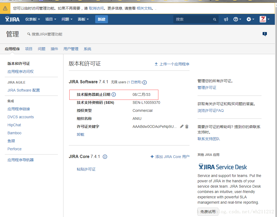Open 浏览许可证FAQ link
The width and height of the screenshot is (277, 217).
(x=211, y=111)
